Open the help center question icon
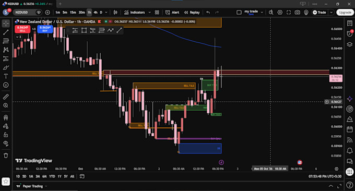This screenshot has height=191, width=355. [x=350, y=185]
